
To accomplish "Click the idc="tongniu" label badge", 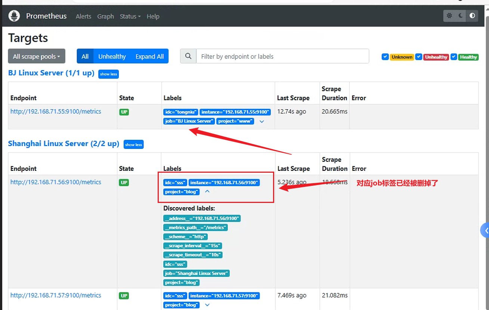I will 181,112.
